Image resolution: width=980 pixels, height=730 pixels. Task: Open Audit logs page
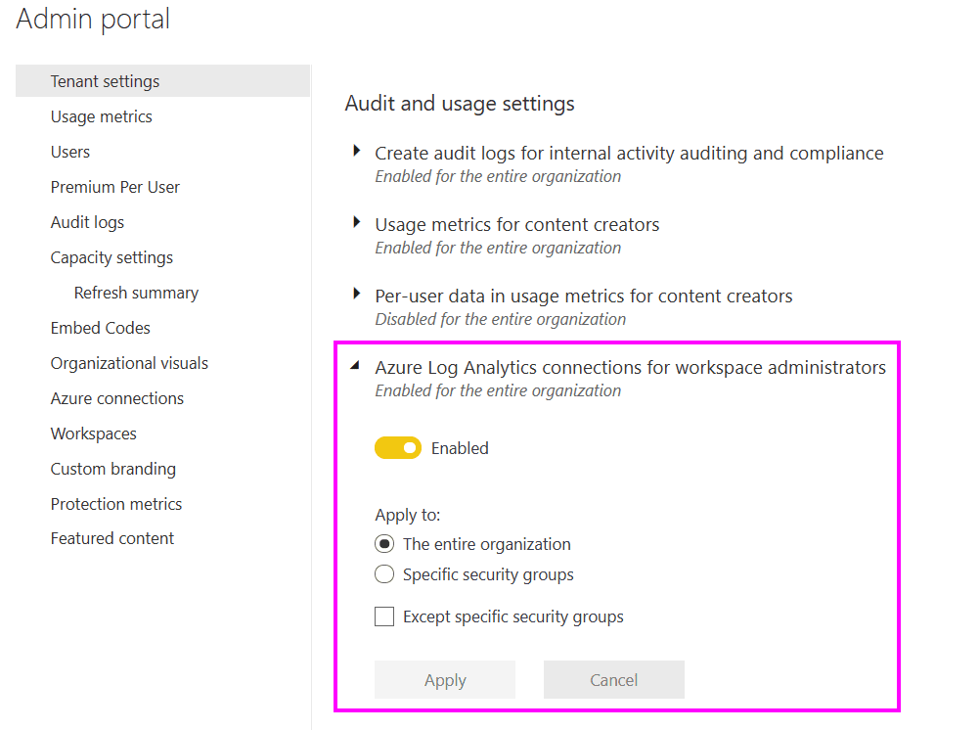(87, 223)
